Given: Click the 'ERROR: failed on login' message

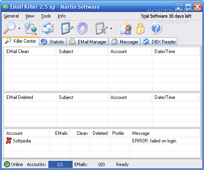Looking at the screenshot, I should coord(154,141).
